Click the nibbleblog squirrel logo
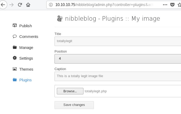 (59, 19)
